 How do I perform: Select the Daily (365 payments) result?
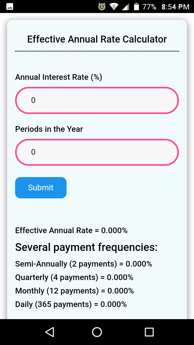[71, 304]
